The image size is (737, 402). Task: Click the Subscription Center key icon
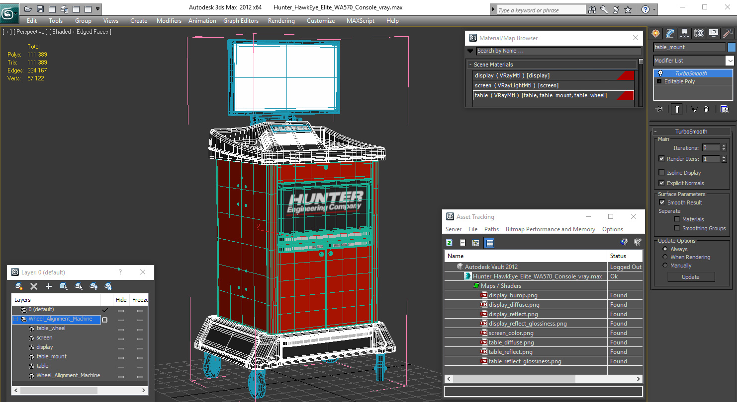click(x=604, y=9)
